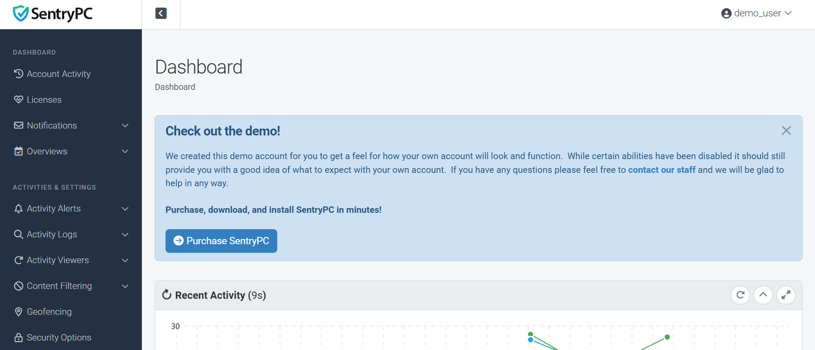Open the demo_user account dropdown

coord(756,13)
